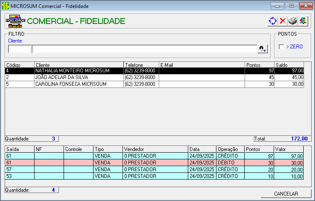Click the Operação column header
This screenshot has height=201, width=315.
click(230, 149)
